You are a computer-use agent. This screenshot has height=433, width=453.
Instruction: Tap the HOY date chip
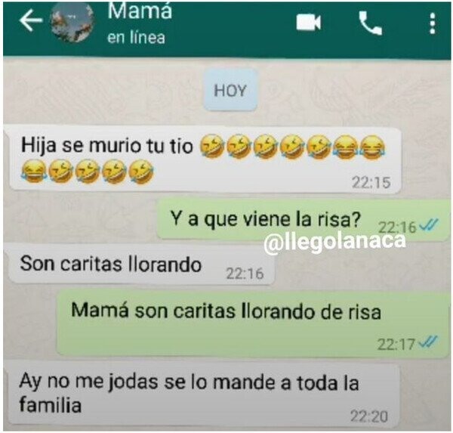tap(230, 90)
